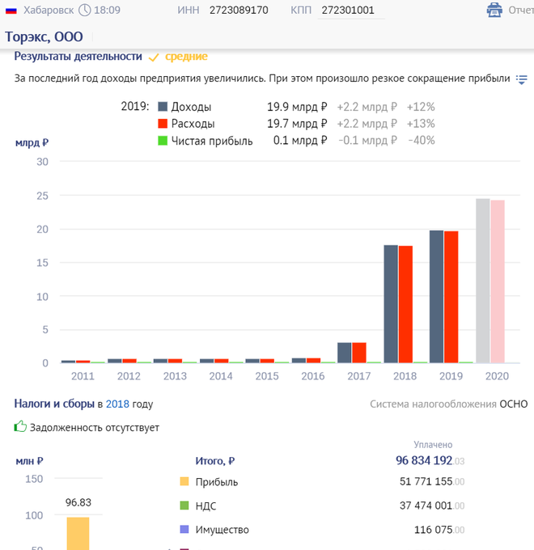Viewport: 534px width, 550px height.
Task: Click the Отчет link at top right
Action: (521, 11)
